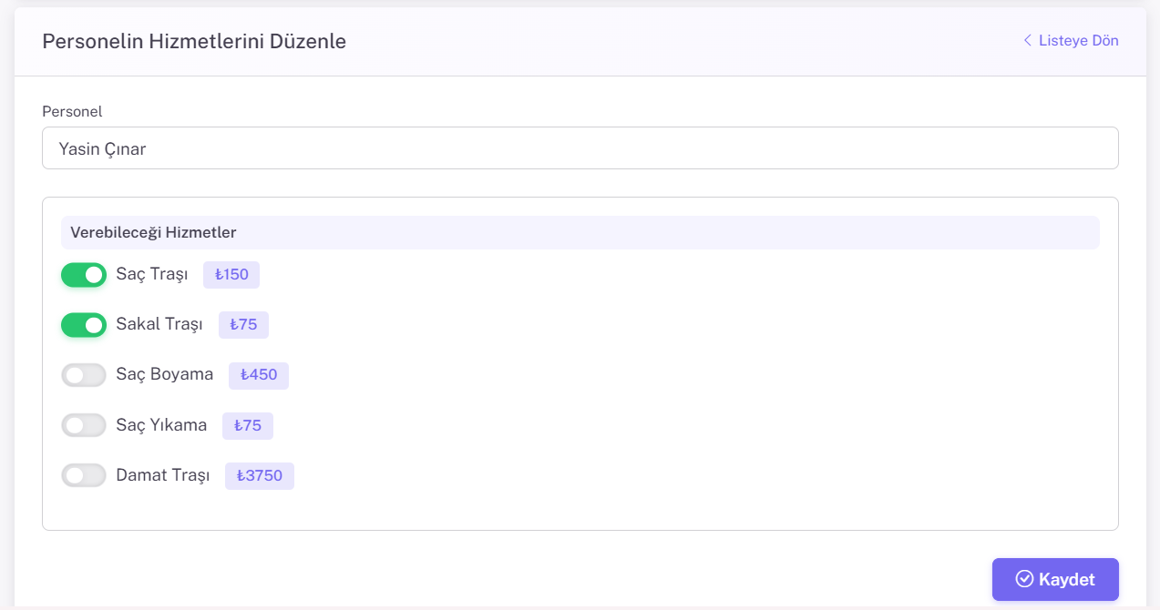Click the Saç Traşı label text
1160x610 pixels.
pos(152,274)
